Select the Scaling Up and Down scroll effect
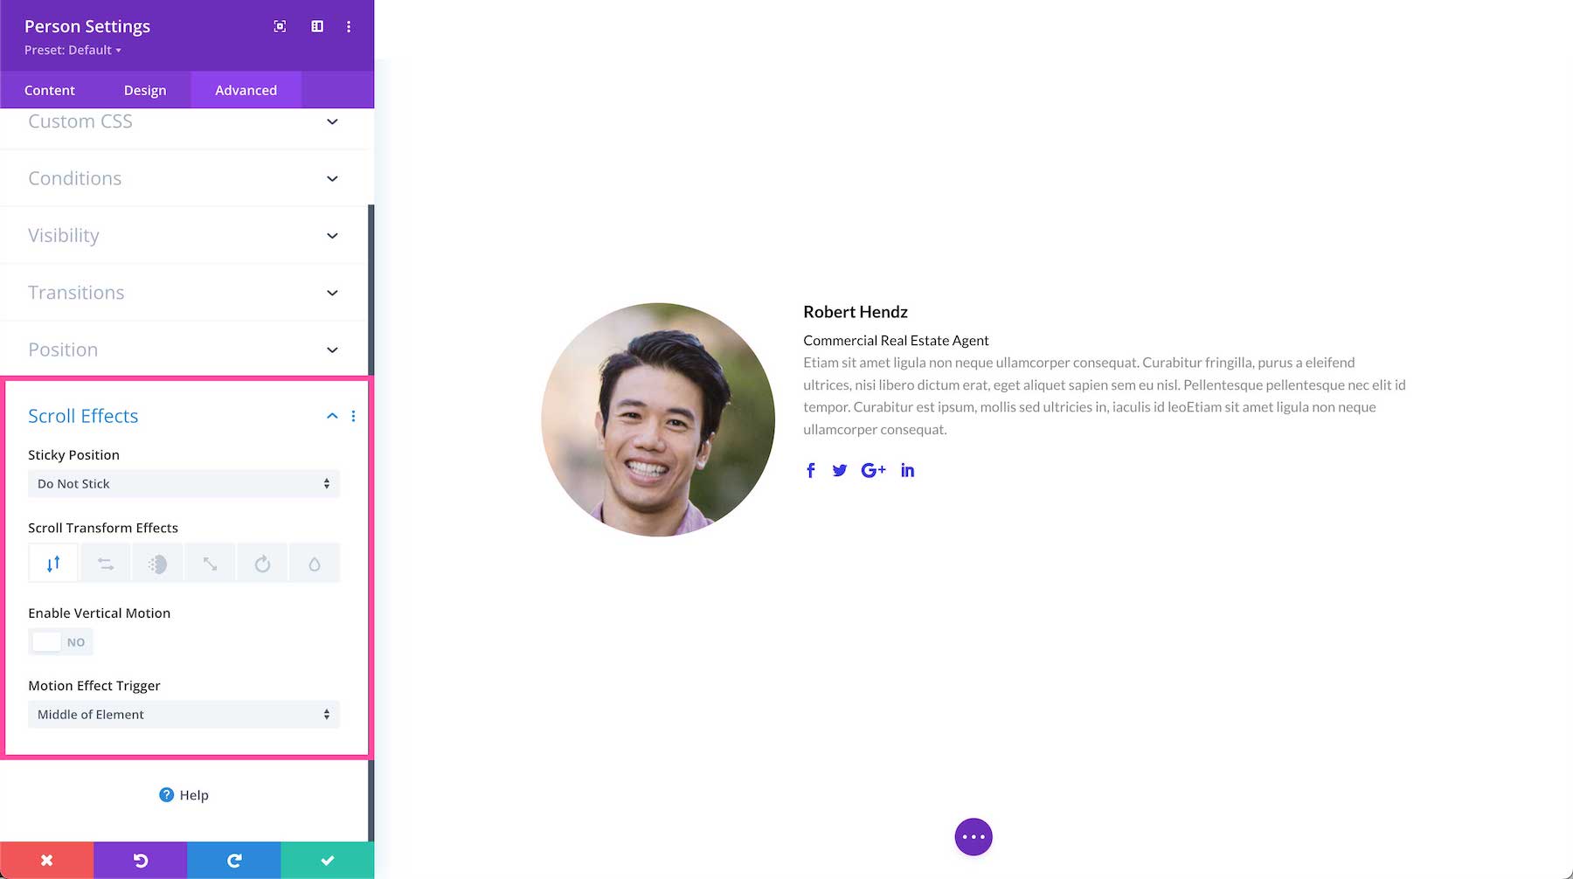This screenshot has height=879, width=1573. click(x=209, y=563)
